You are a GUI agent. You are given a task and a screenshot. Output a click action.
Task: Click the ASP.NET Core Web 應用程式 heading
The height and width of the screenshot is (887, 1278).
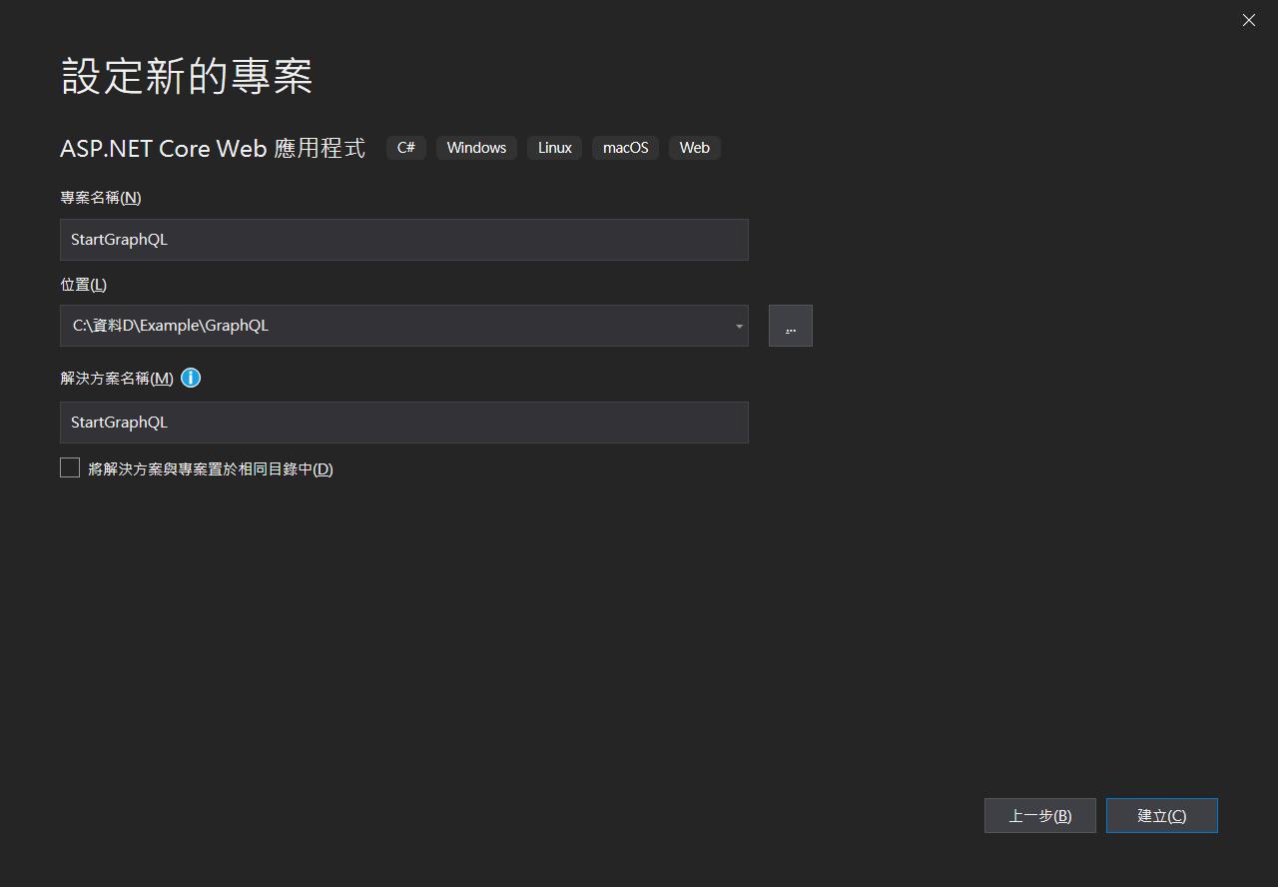pyautogui.click(x=213, y=148)
